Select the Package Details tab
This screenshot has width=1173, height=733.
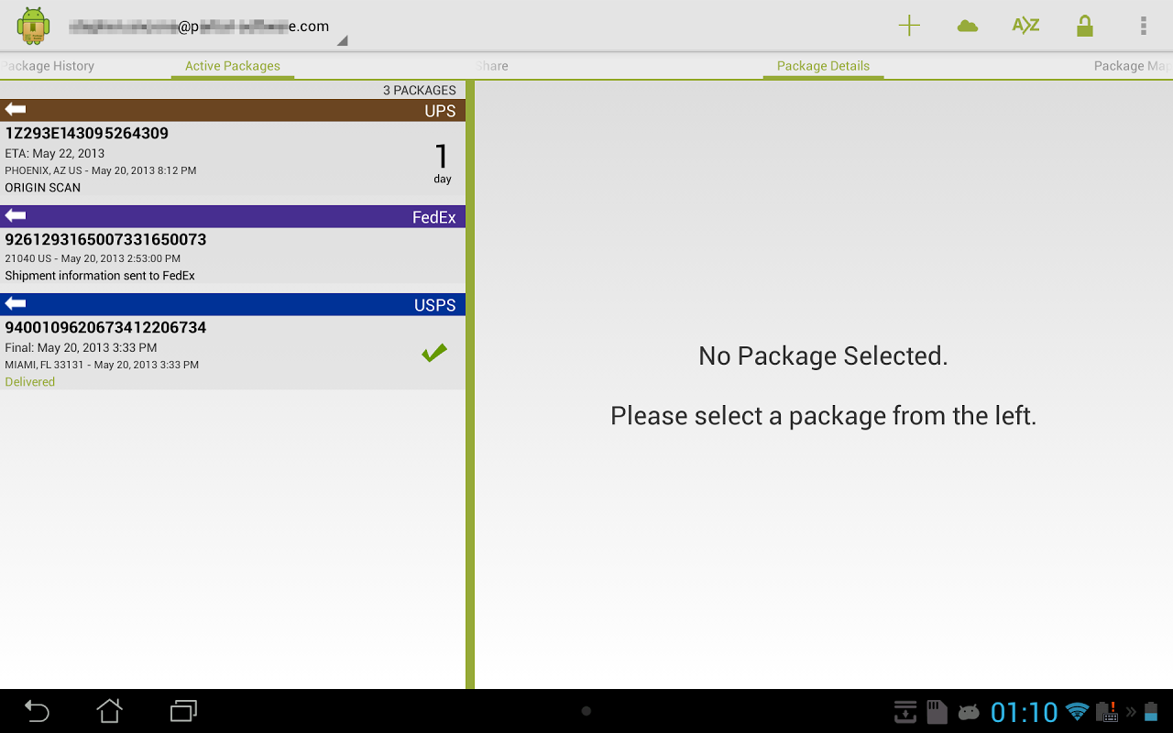pos(823,66)
